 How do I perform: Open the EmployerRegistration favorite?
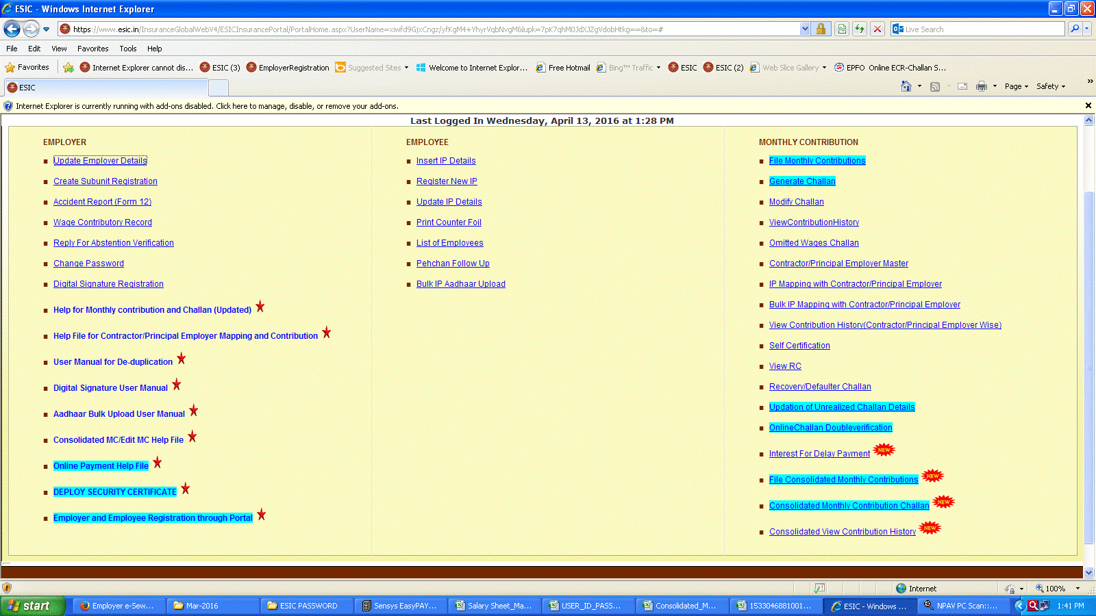coord(288,67)
